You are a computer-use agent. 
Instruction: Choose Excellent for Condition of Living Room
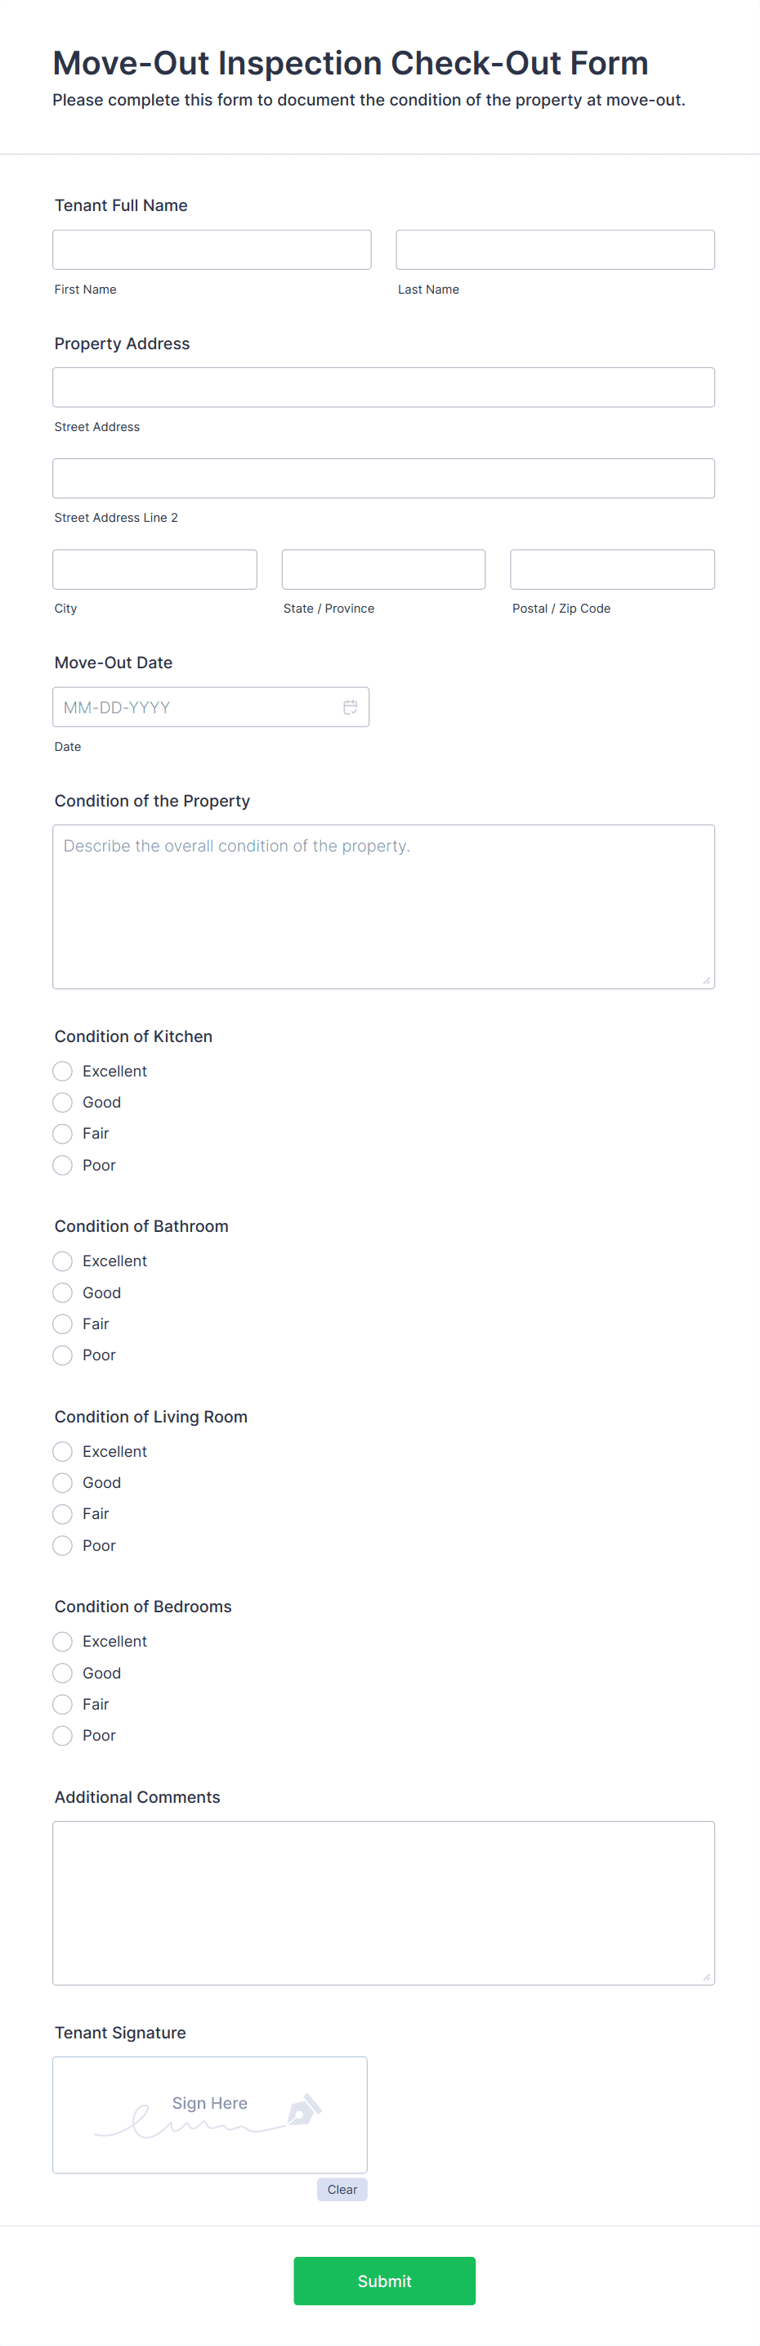tap(62, 1451)
